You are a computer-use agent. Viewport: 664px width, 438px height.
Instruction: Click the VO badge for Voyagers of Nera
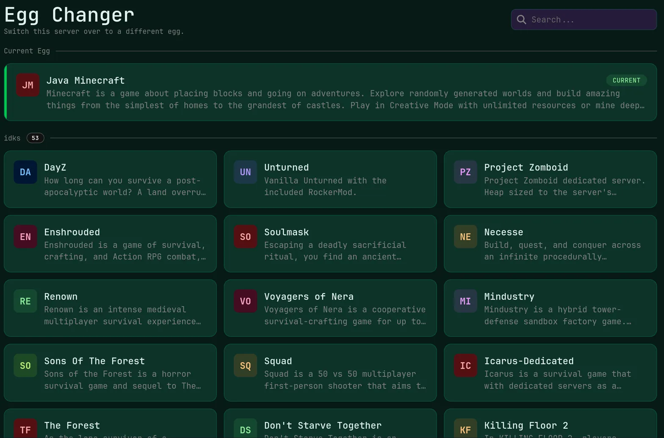[246, 301]
